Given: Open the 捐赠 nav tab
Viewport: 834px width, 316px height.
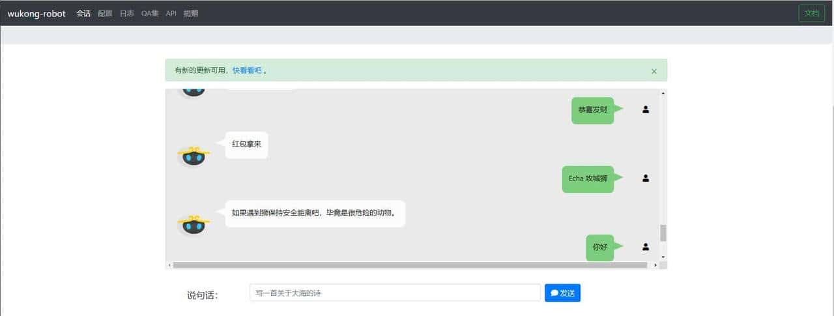Looking at the screenshot, I should pyautogui.click(x=191, y=13).
